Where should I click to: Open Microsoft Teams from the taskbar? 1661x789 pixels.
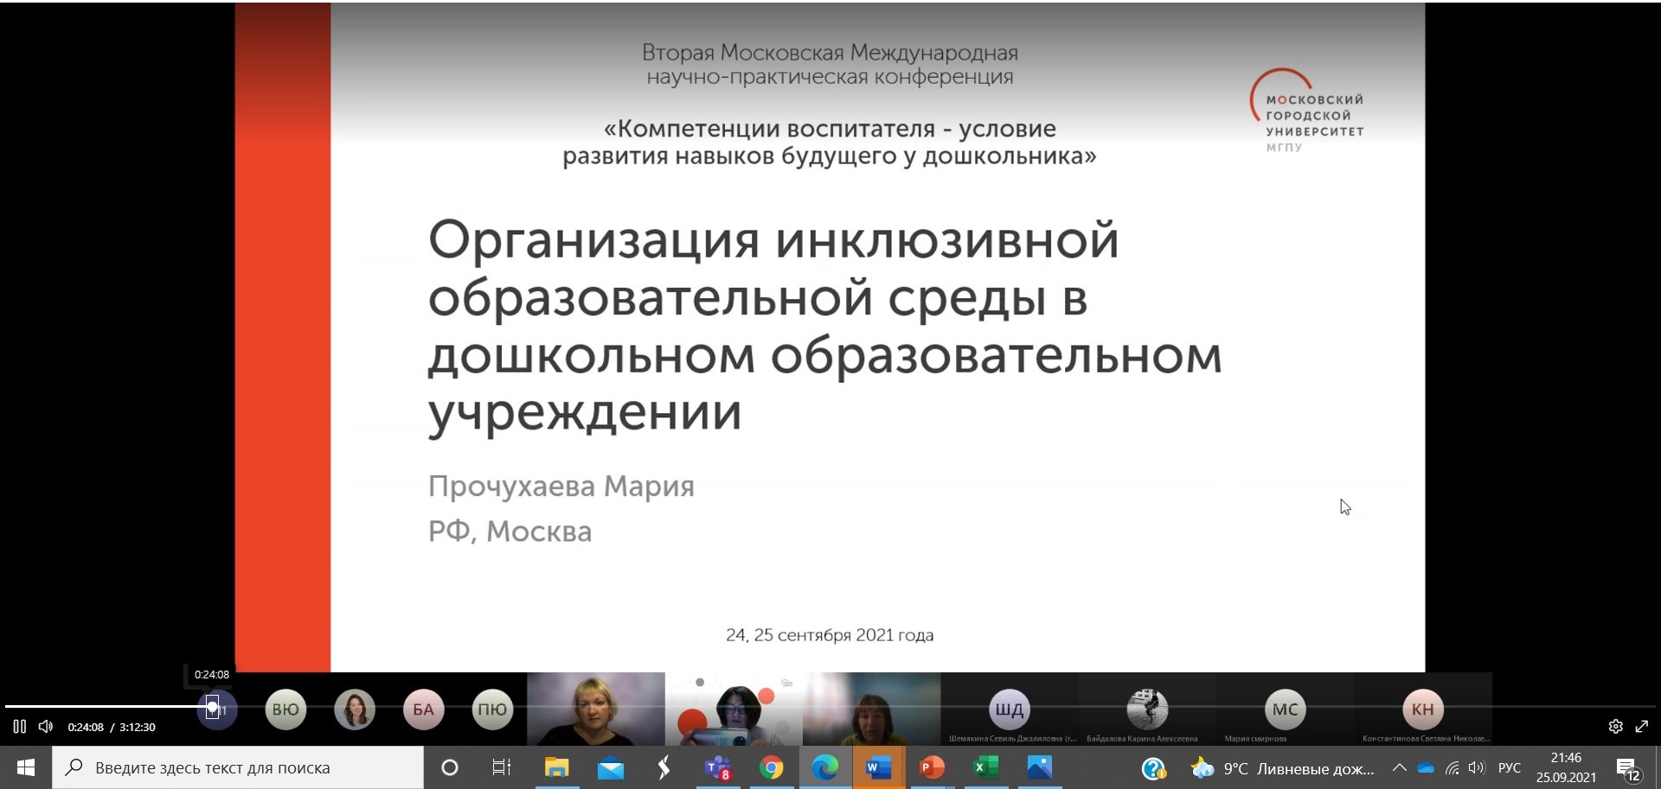click(717, 767)
